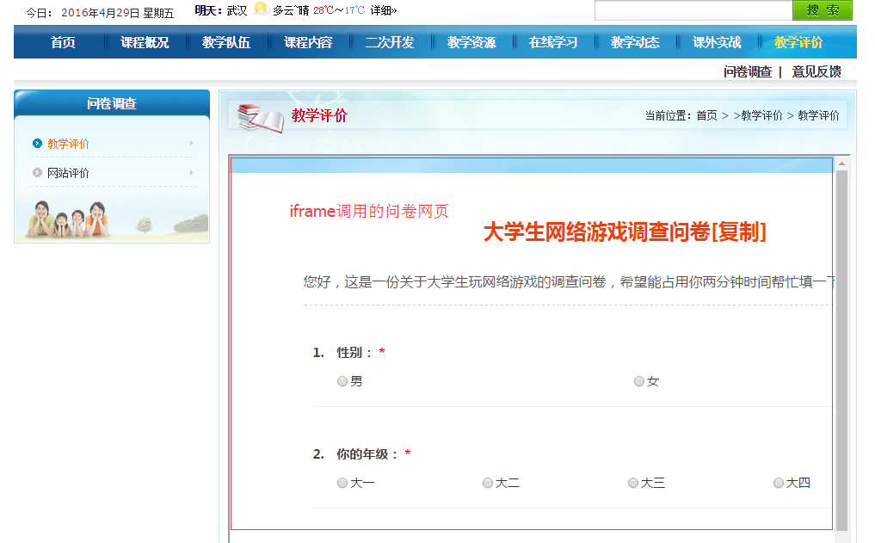Click the books icon beside 教学评价 header
Image resolution: width=875 pixels, height=543 pixels.
261,117
